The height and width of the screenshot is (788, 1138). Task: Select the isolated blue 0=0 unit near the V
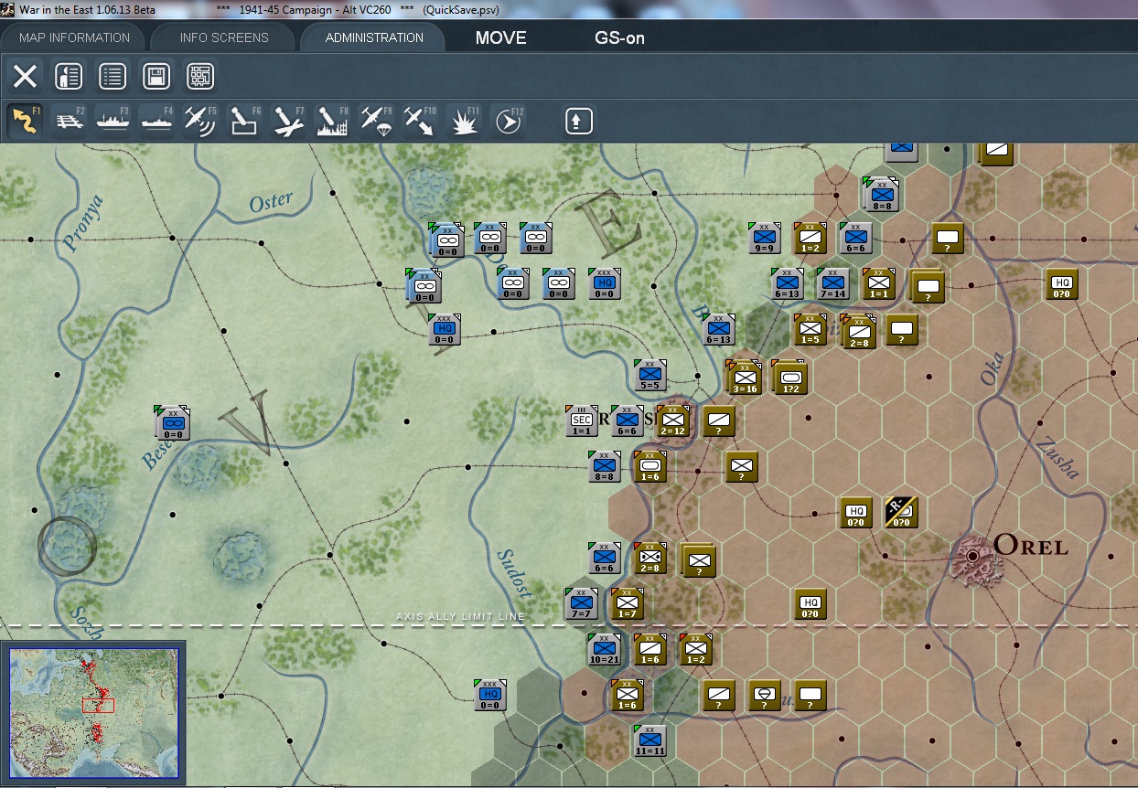(x=172, y=422)
